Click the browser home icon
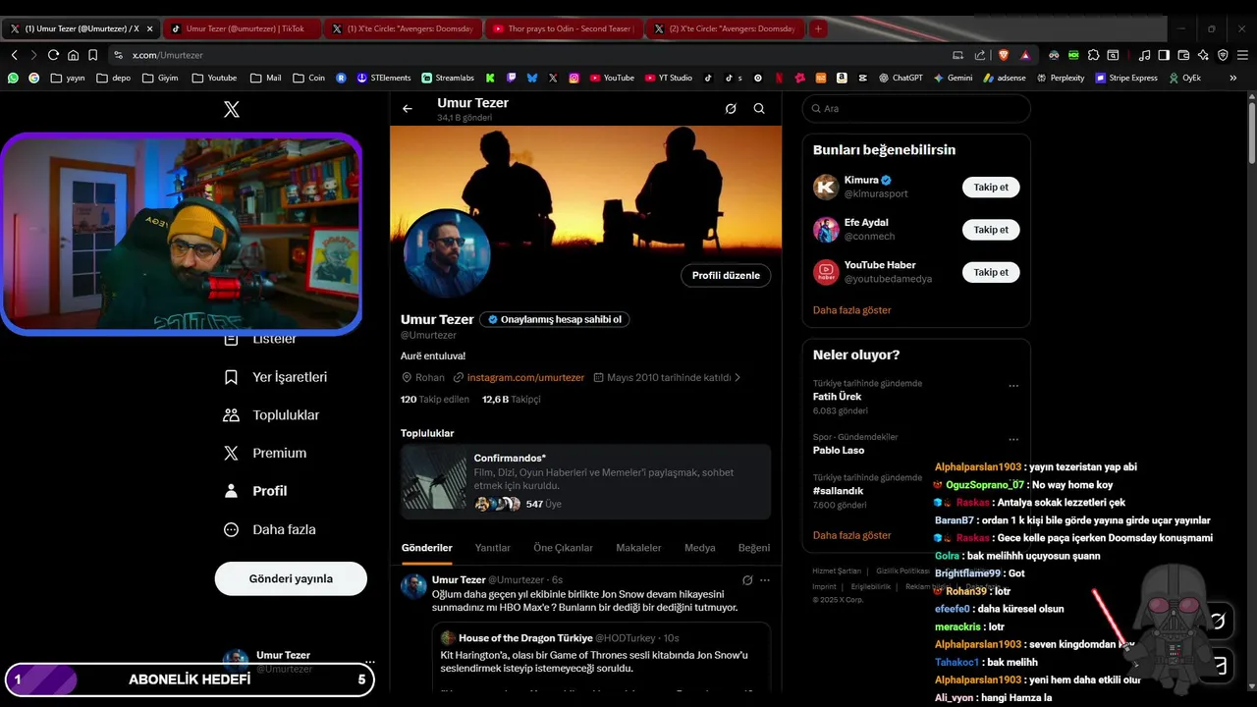1257x707 pixels. click(x=73, y=55)
